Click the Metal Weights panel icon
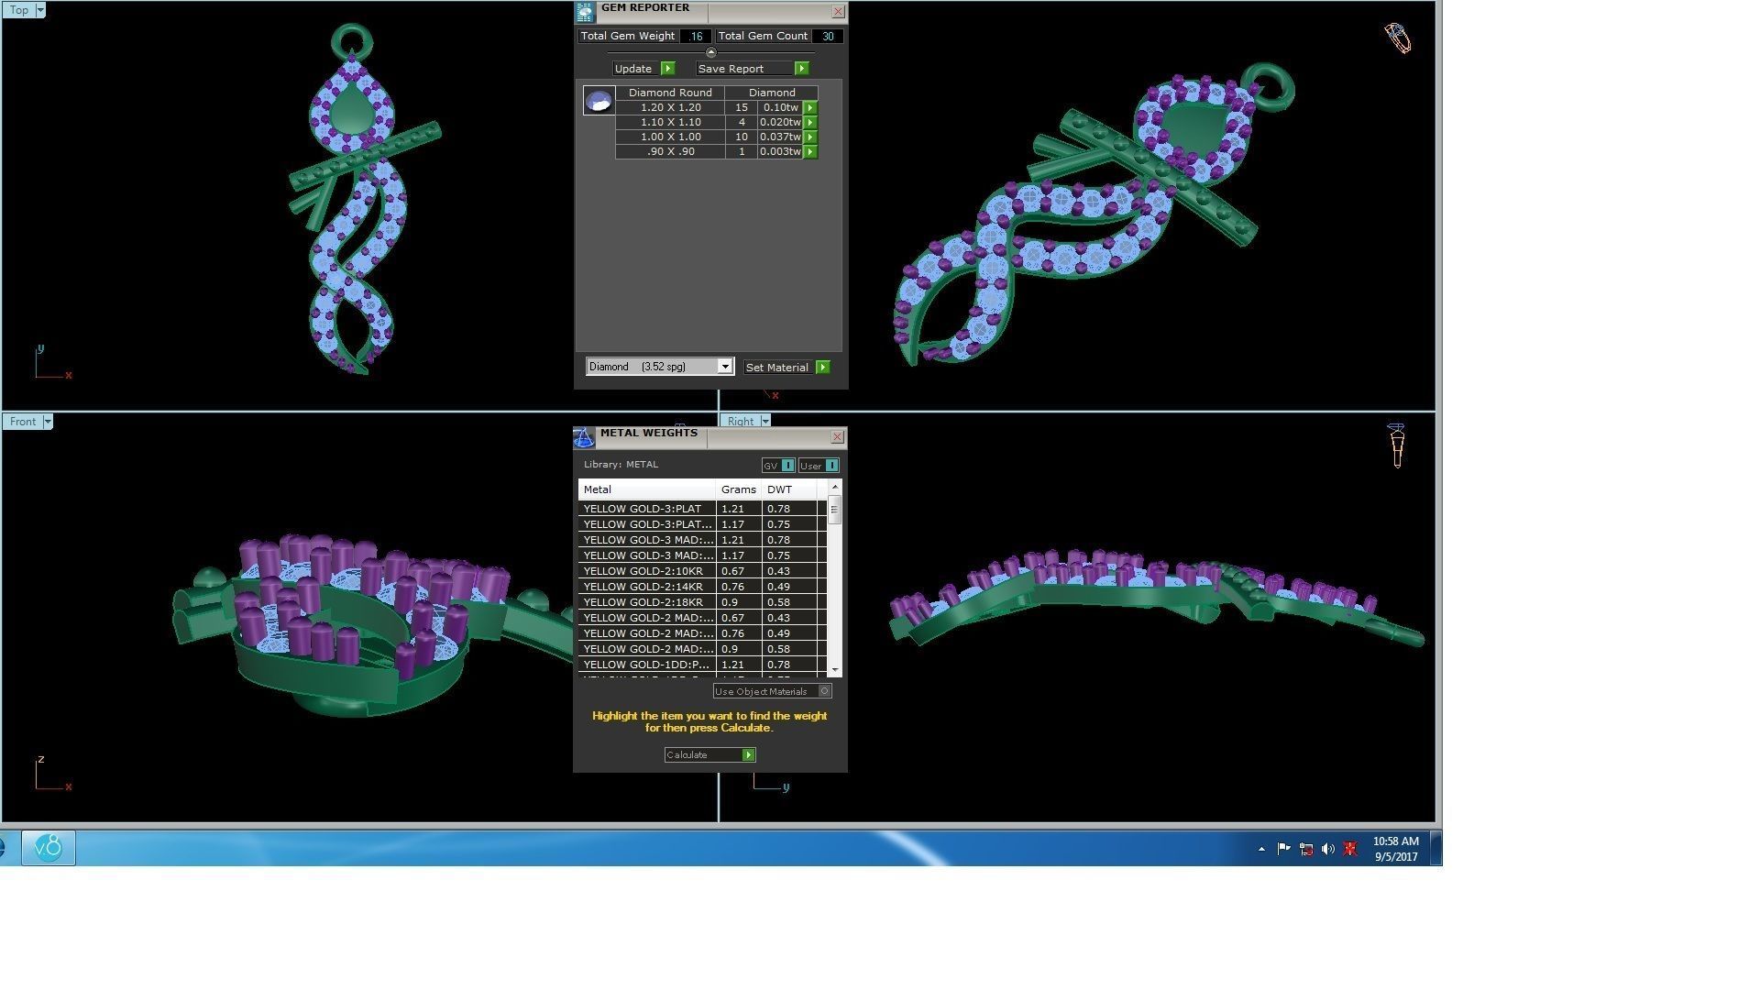Image resolution: width=1760 pixels, height=990 pixels. click(x=584, y=438)
